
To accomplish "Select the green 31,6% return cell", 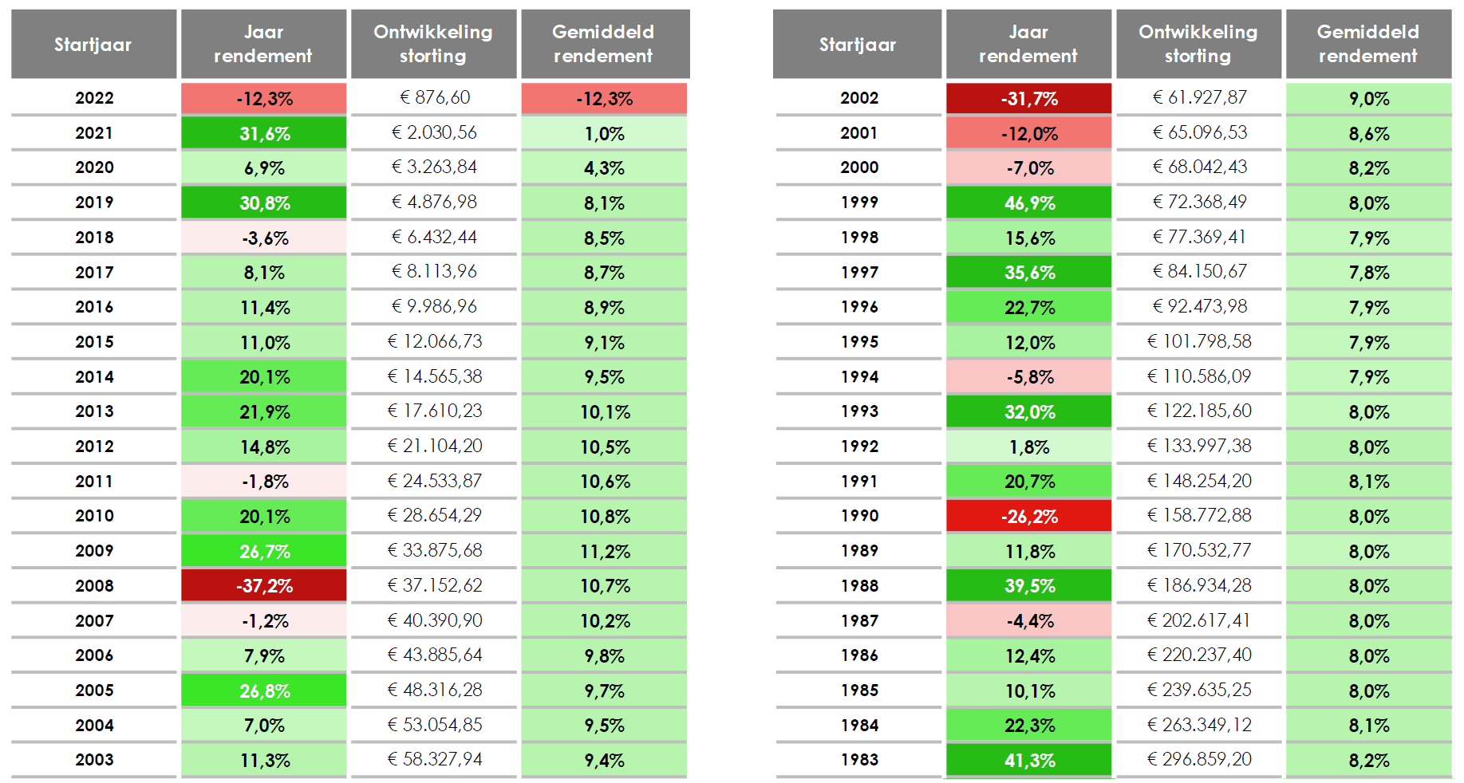I will [264, 133].
